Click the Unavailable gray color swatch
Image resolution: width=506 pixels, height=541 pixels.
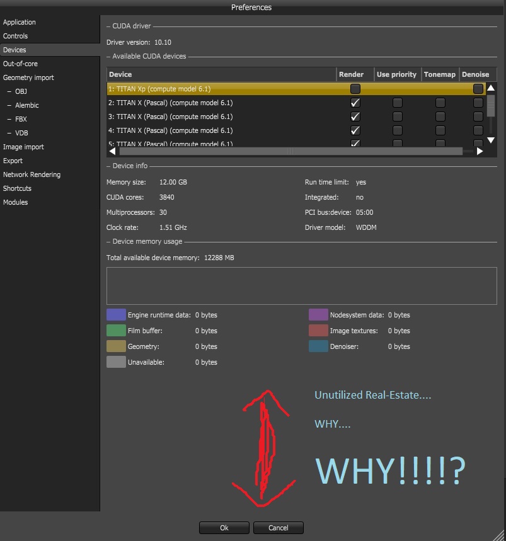[116, 362]
